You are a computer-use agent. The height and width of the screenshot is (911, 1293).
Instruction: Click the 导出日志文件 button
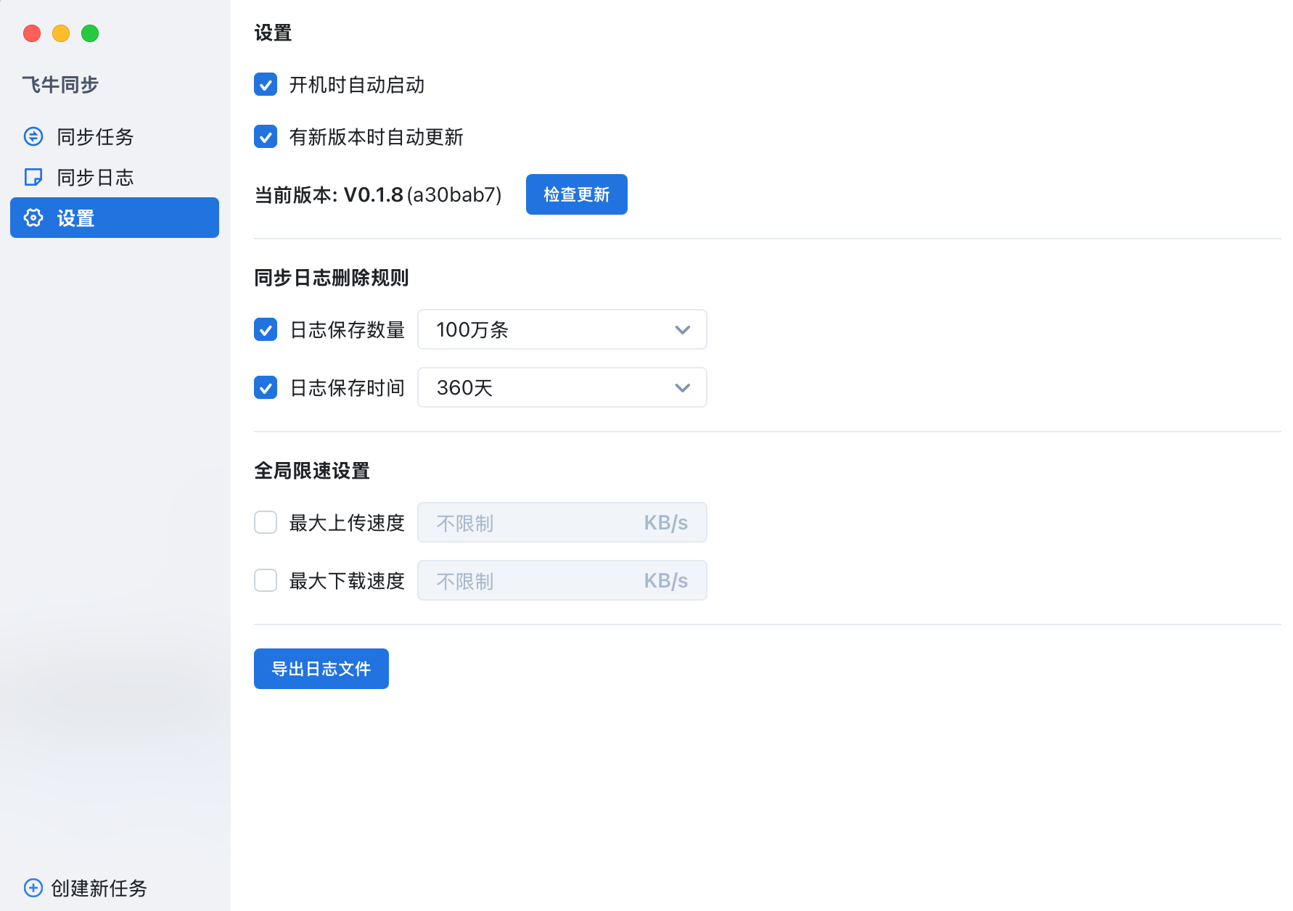pos(321,668)
